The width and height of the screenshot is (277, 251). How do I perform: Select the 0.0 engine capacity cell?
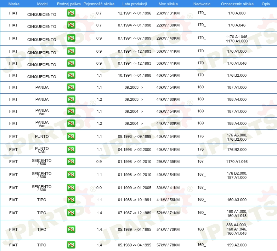click(x=99, y=188)
